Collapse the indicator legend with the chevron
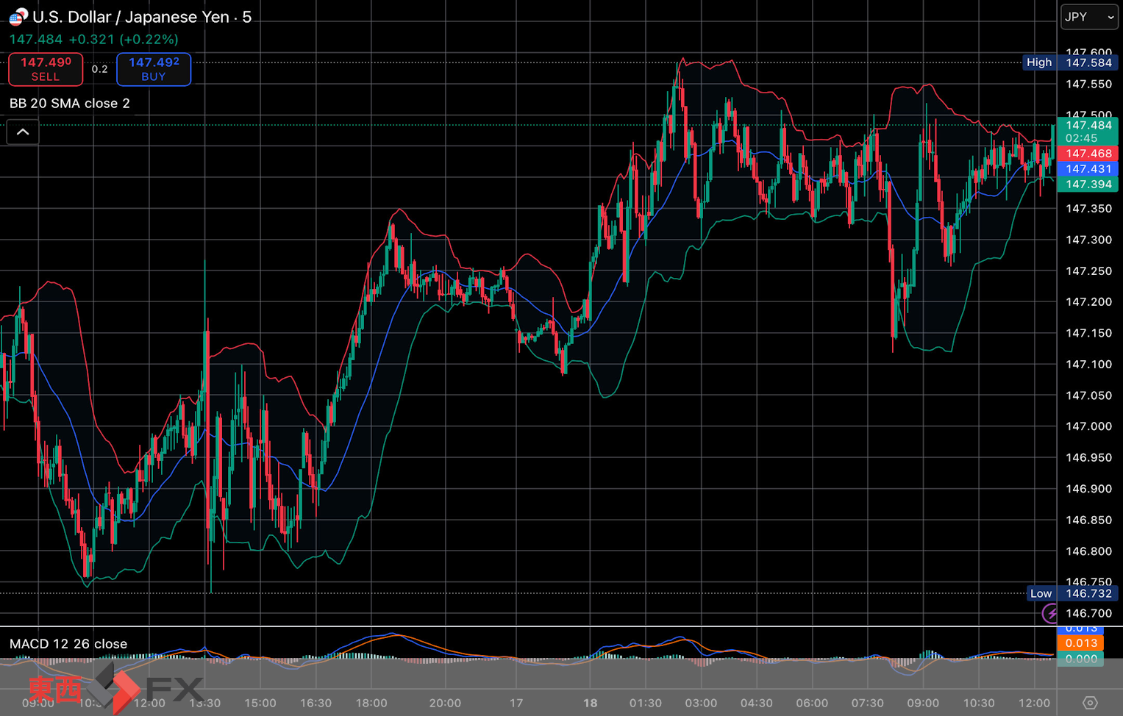1123x716 pixels. point(23,132)
